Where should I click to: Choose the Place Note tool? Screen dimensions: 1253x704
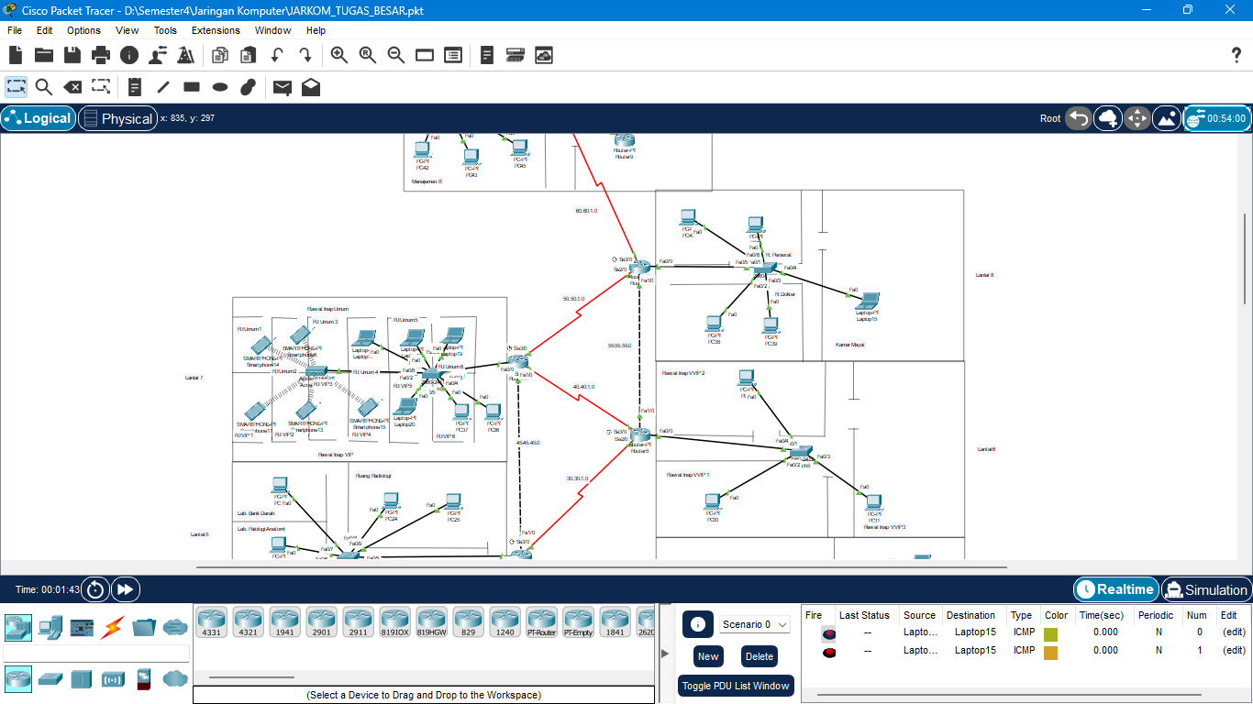click(135, 87)
